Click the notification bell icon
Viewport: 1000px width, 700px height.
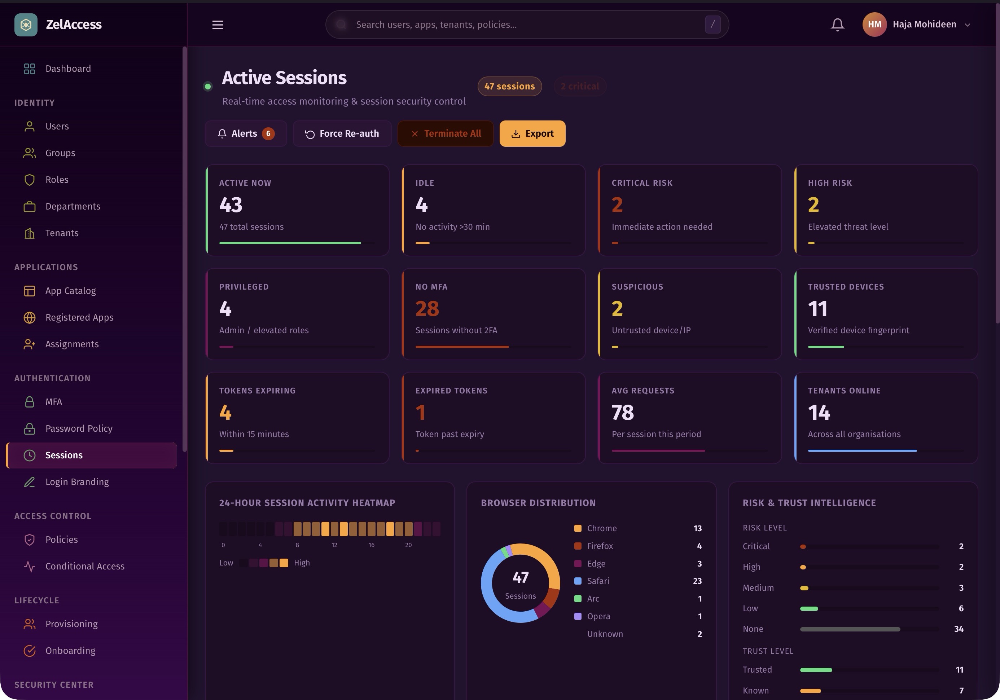[x=837, y=25]
